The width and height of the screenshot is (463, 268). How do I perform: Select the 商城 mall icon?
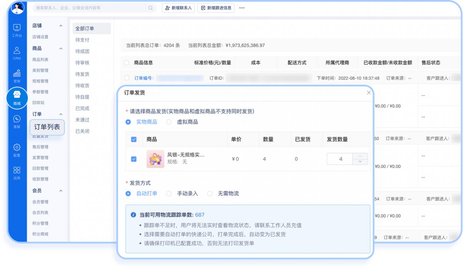(x=17, y=98)
